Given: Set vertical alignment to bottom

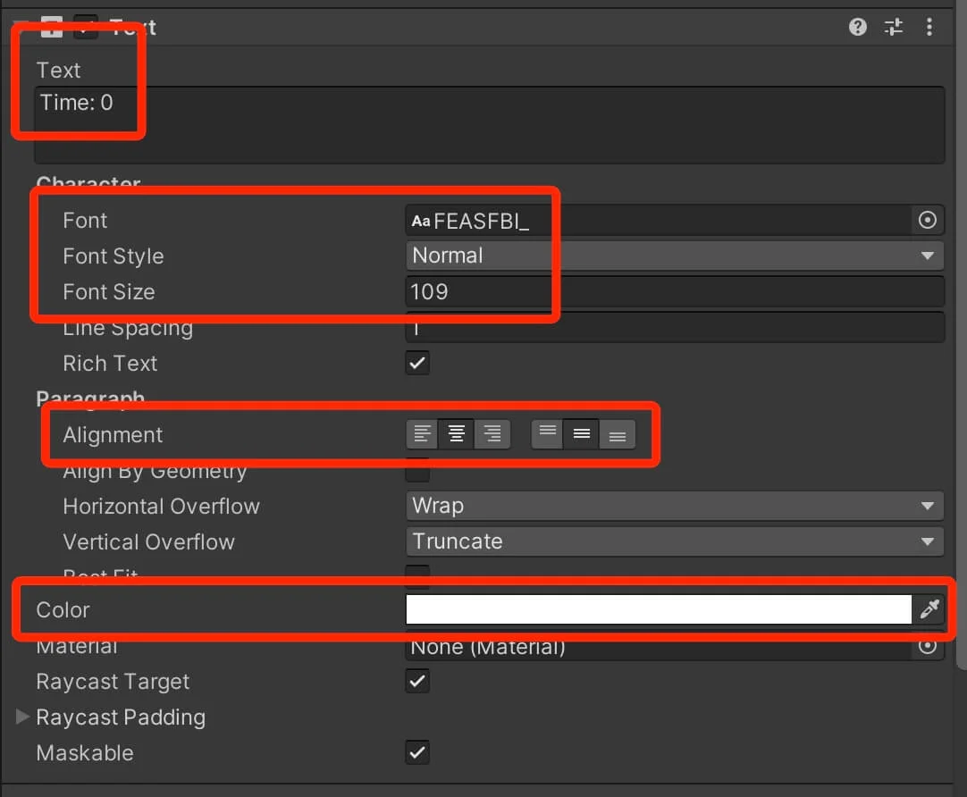Looking at the screenshot, I should [x=618, y=434].
